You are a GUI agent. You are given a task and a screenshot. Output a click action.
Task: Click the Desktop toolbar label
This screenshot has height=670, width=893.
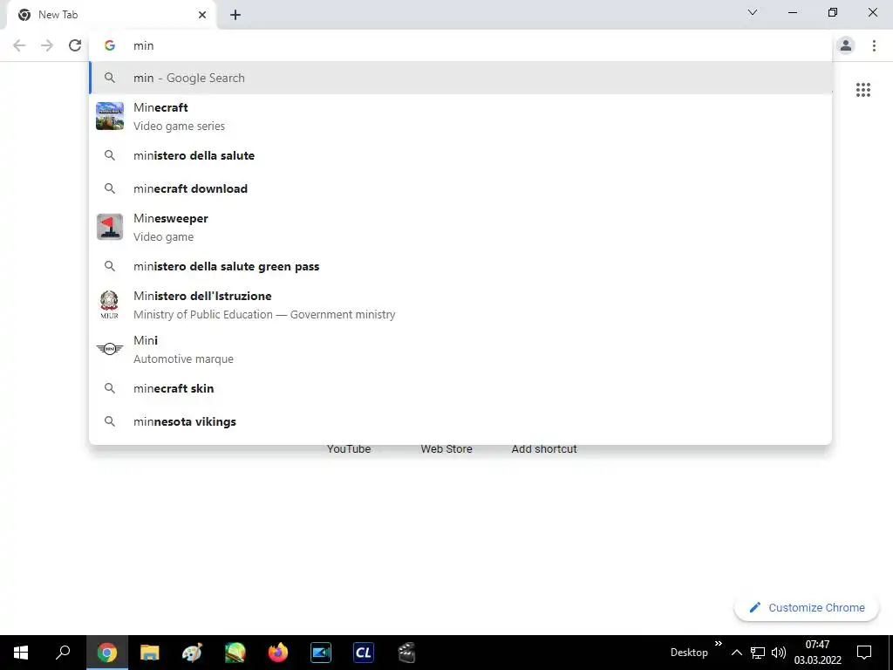[689, 653]
